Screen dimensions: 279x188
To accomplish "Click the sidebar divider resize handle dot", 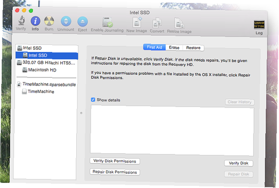I will [x=81, y=113].
